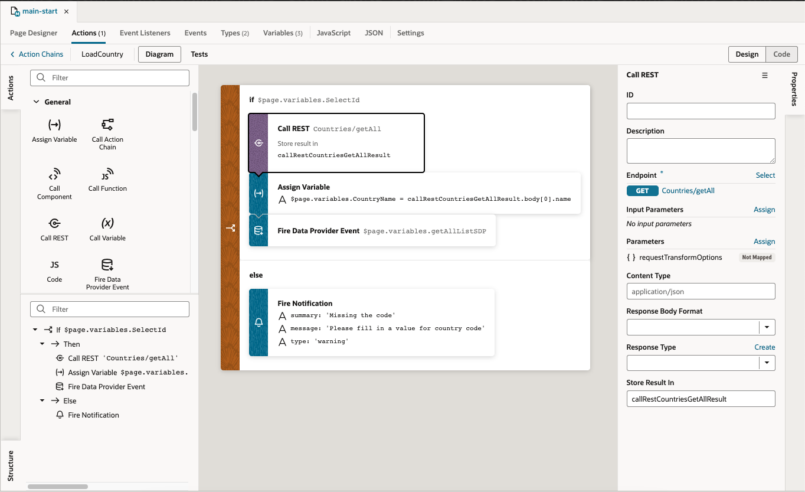The image size is (805, 492).
Task: Switch to the Tests tab
Action: [199, 54]
